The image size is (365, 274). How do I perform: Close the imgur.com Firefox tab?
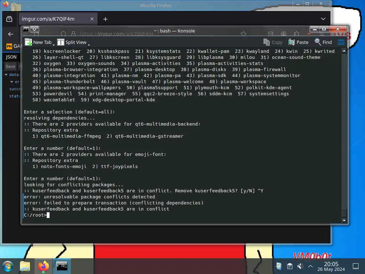coord(92,19)
